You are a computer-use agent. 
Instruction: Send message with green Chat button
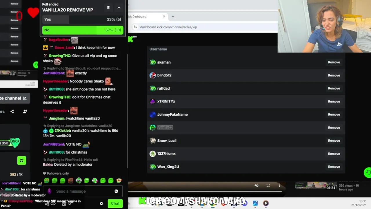point(115,203)
